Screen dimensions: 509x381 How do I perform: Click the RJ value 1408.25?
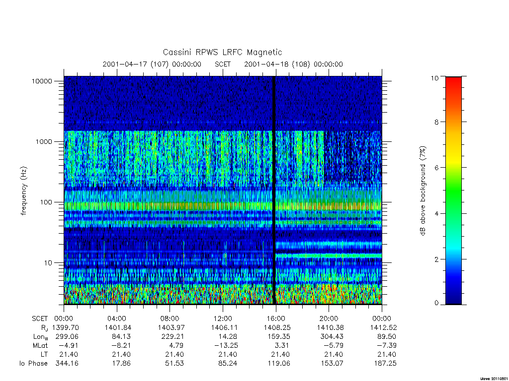tap(275, 327)
